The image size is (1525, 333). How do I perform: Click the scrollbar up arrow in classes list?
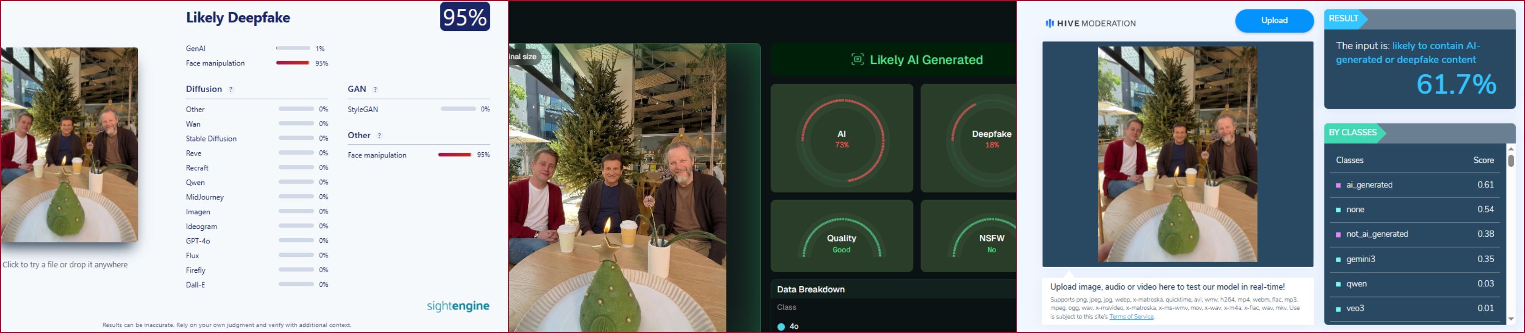[1510, 149]
